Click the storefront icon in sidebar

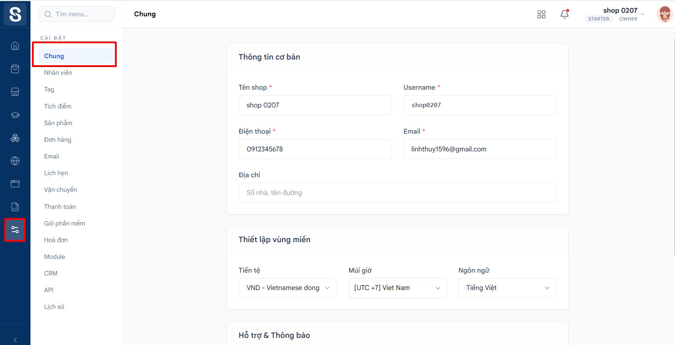pyautogui.click(x=15, y=92)
